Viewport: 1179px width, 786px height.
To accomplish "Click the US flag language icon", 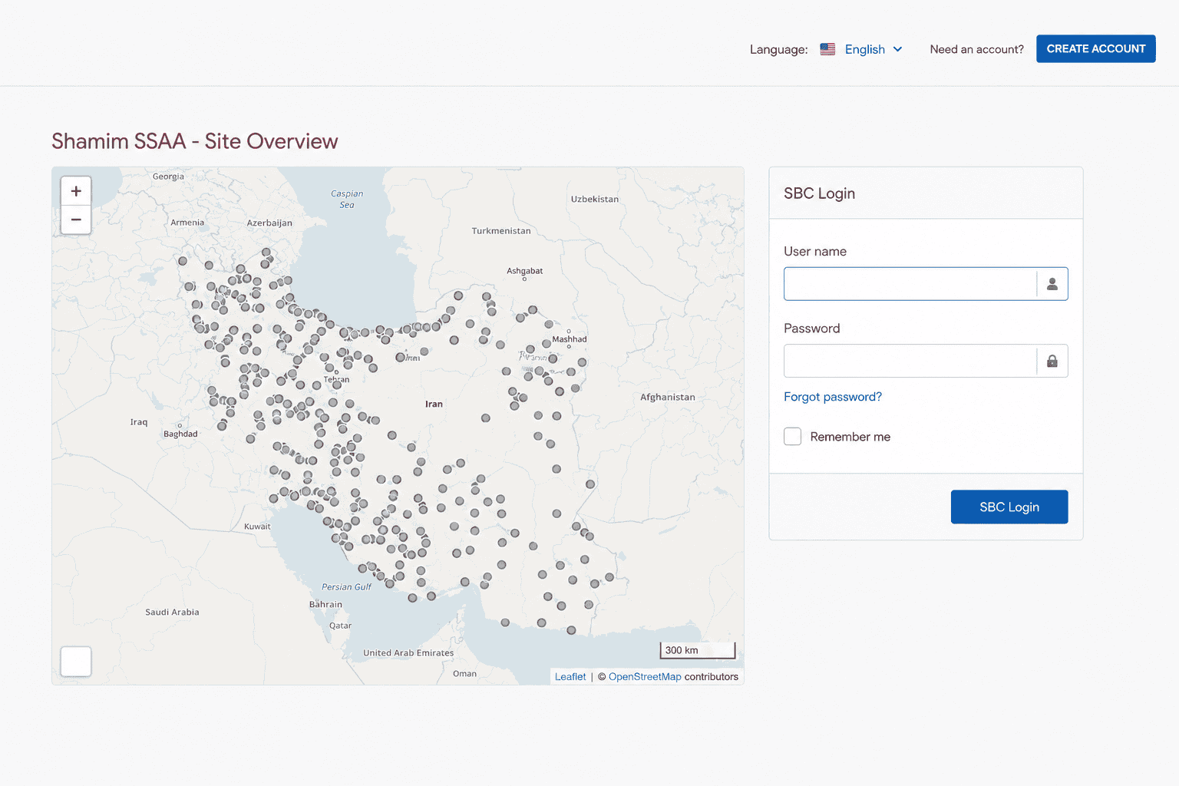I will point(827,49).
